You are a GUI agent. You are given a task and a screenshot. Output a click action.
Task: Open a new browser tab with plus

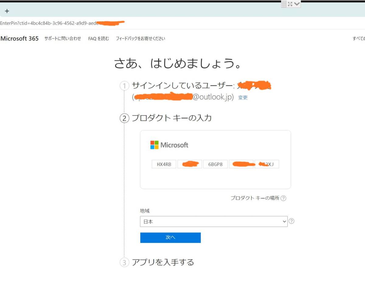pyautogui.click(x=7, y=11)
